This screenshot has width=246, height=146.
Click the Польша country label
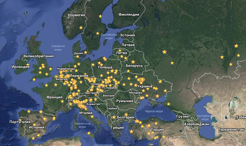coord(105,67)
